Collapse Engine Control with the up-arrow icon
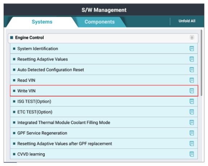The width and height of the screenshot is (208, 166). point(192,38)
